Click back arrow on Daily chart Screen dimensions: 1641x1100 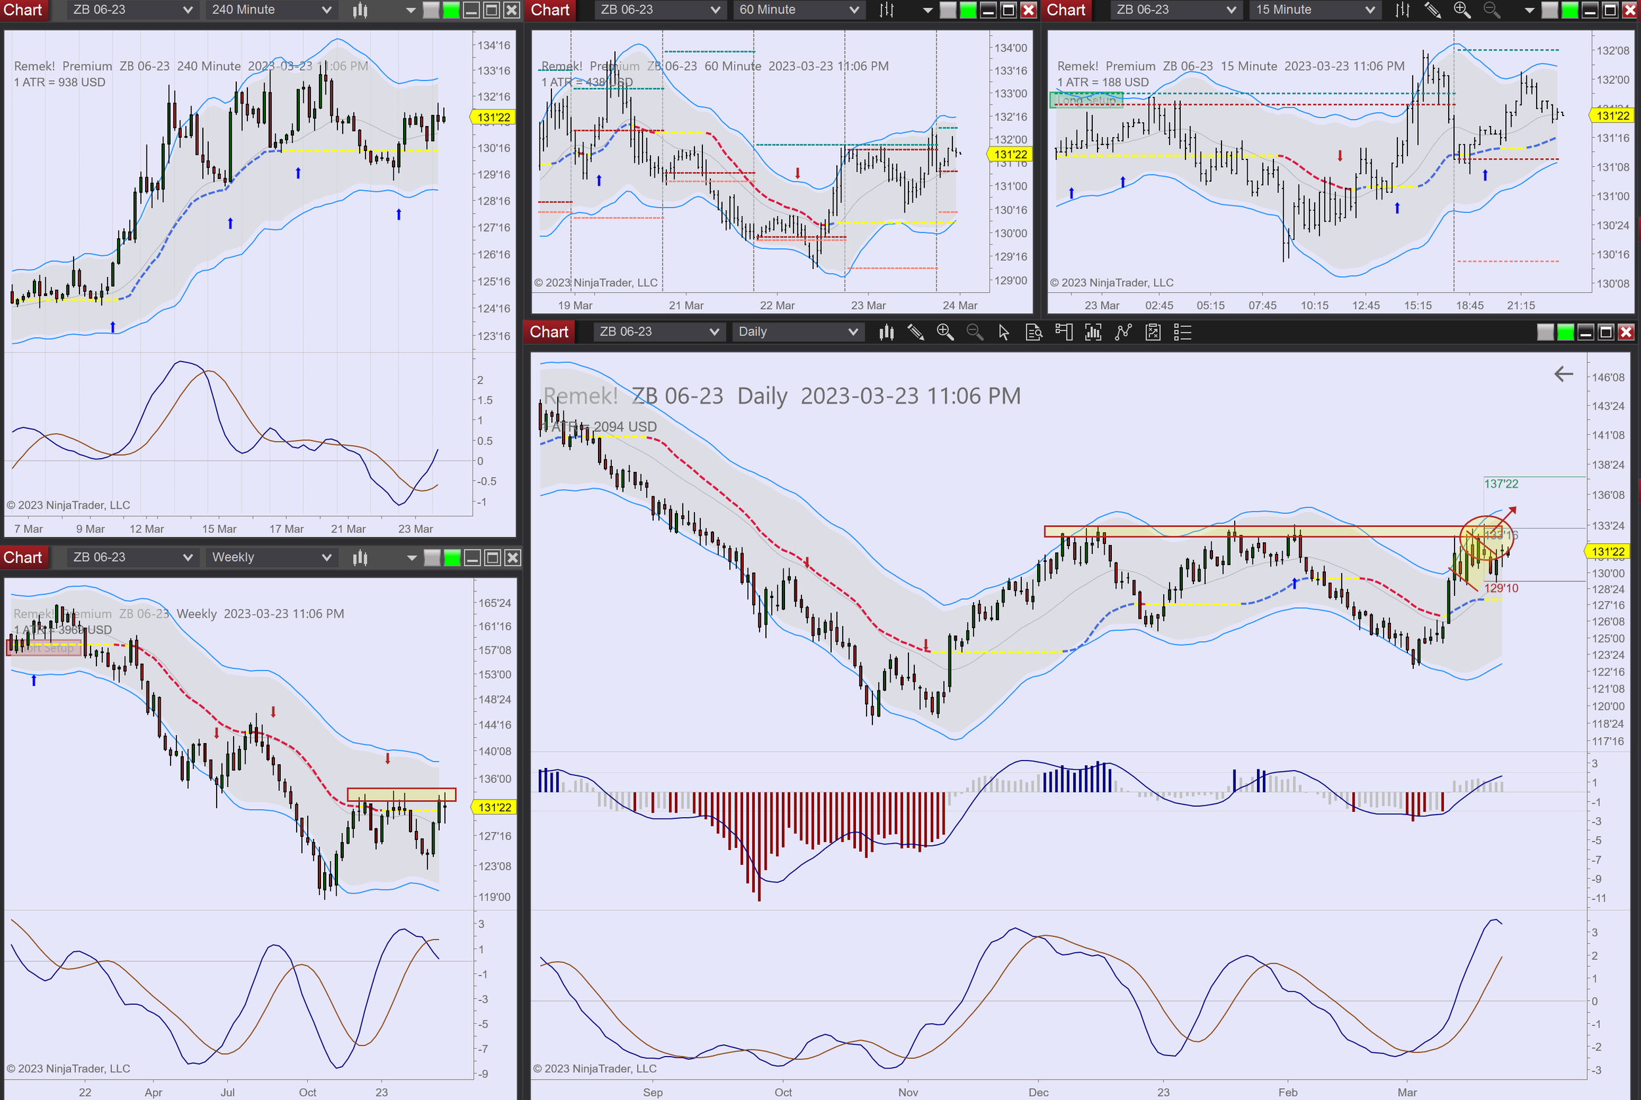coord(1563,374)
